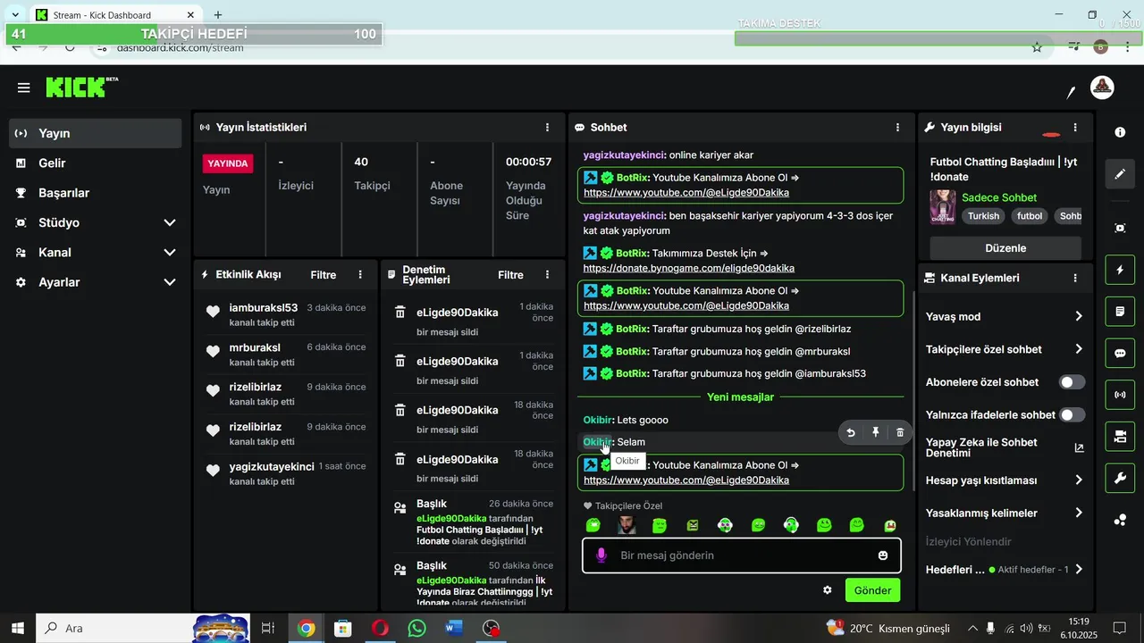This screenshot has height=643, width=1144.
Task: Click the pencil edit icon in right sidebar
Action: [x=1120, y=174]
